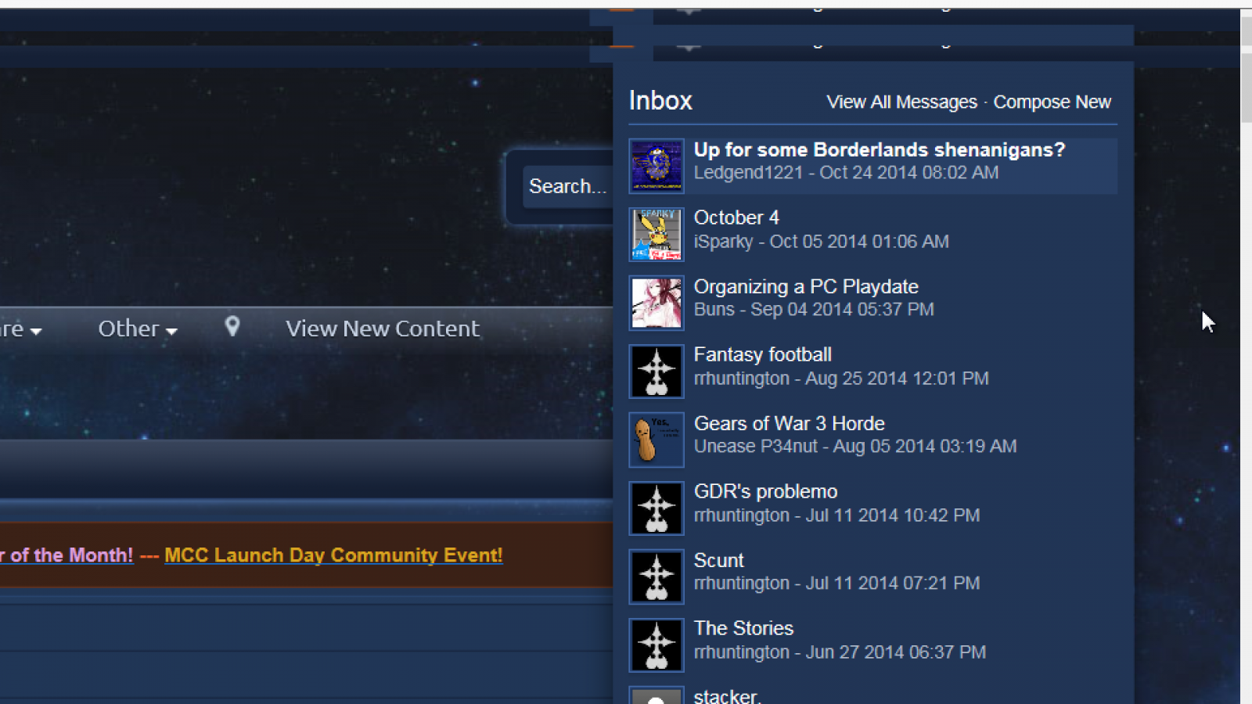Open the MCC Launch Day Community Event link
Screen dimensions: 1252x704
click(x=333, y=555)
